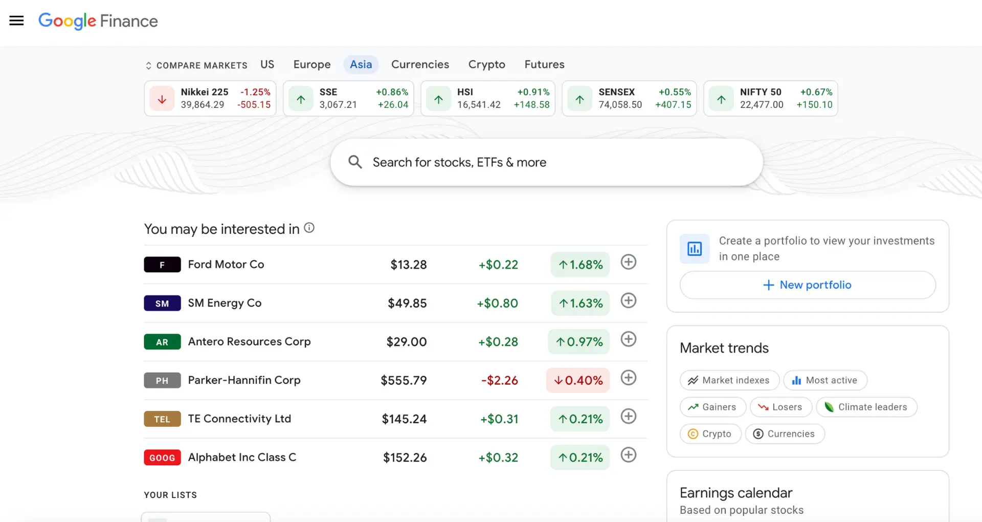Open Most active trend chip
This screenshot has width=982, height=522.
(825, 380)
